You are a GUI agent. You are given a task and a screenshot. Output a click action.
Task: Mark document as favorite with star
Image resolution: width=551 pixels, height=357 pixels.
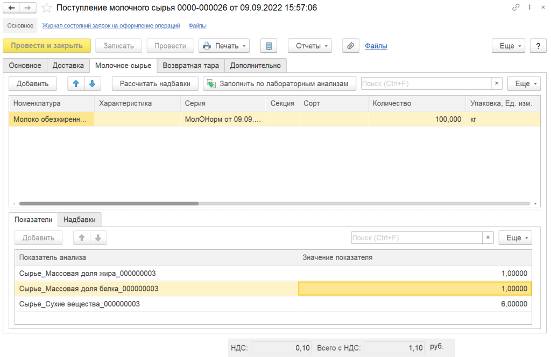(46, 8)
